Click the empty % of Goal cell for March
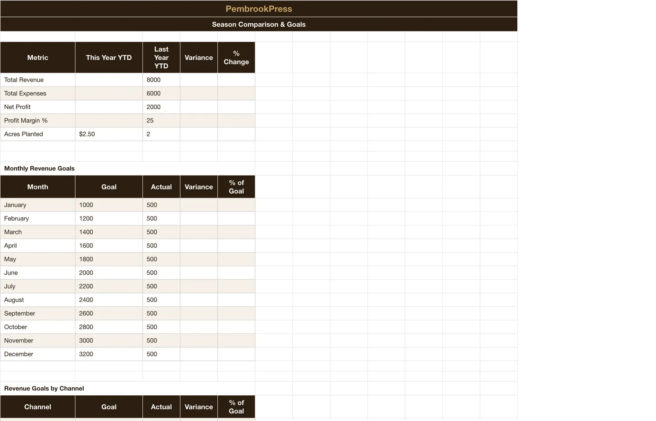This screenshot has width=656, height=421. (x=236, y=232)
